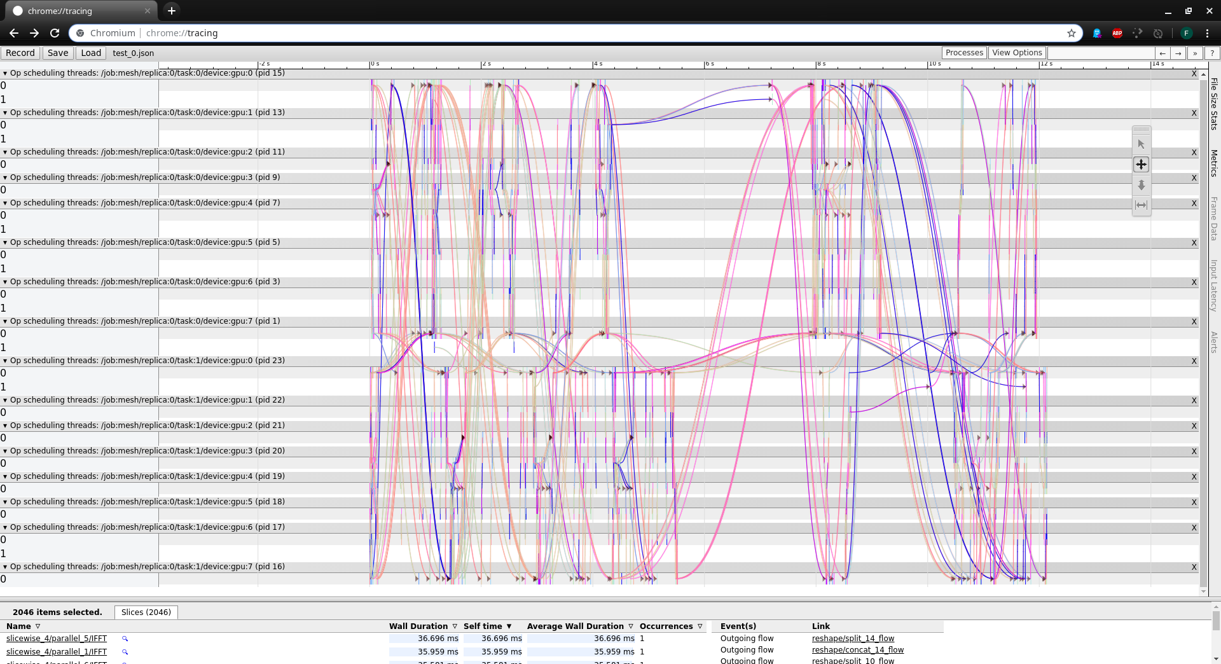Collapse the task:1 gpu:5 pid 18 process
The image size is (1221, 664).
coord(5,502)
